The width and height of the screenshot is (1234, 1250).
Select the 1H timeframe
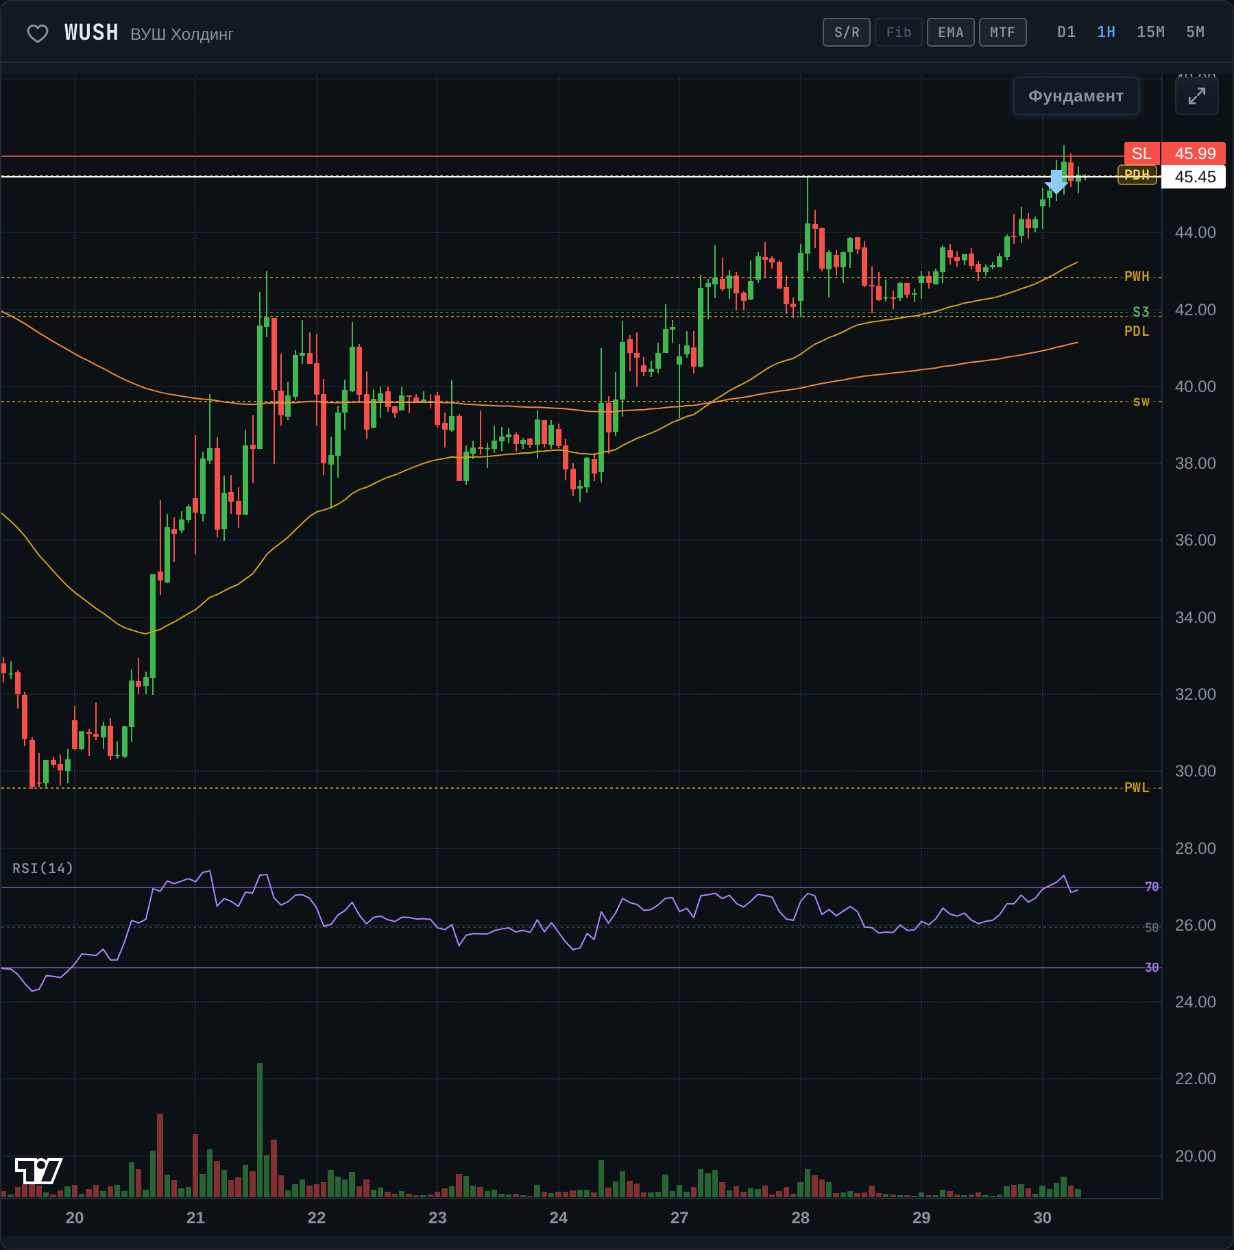(x=1106, y=32)
